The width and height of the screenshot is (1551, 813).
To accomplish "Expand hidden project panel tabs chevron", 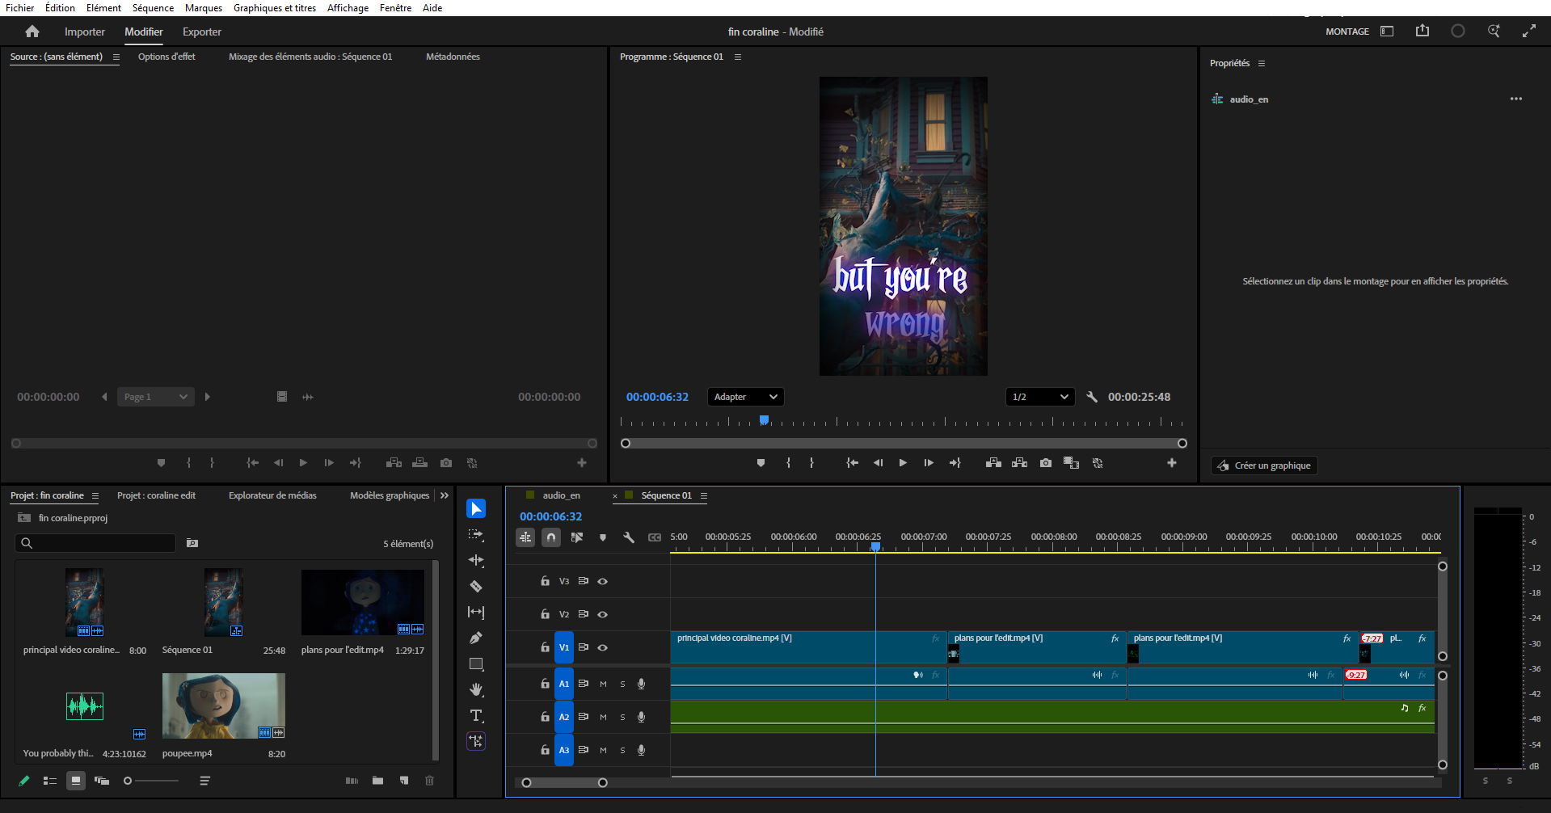I will [444, 495].
